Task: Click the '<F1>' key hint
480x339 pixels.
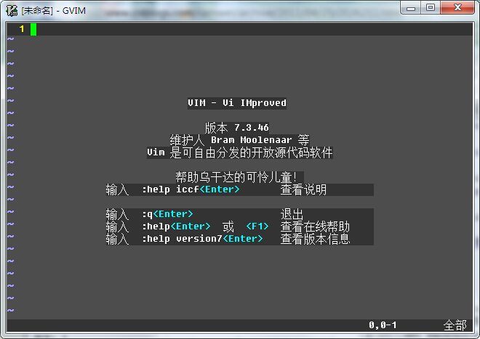Action: point(257,226)
